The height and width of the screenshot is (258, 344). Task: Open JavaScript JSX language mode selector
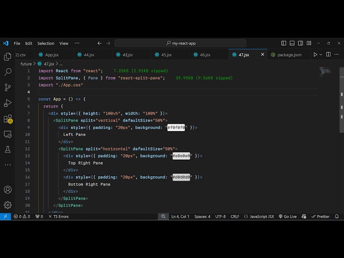point(259,216)
